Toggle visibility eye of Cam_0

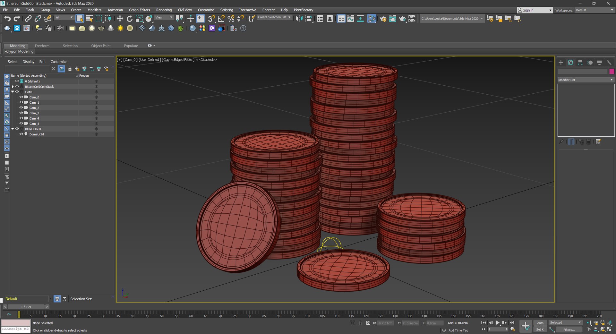21,97
